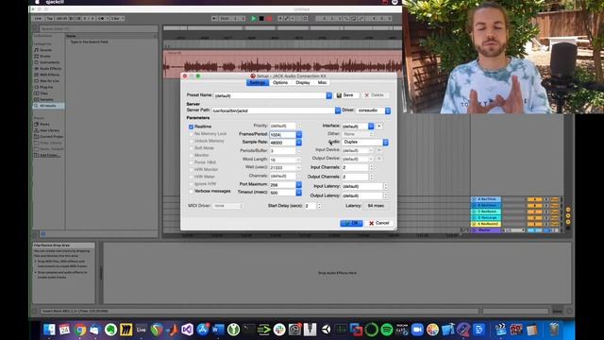Select Plug-ins in the Ableton browser
This screenshot has height=340, width=604.
coord(46,87)
